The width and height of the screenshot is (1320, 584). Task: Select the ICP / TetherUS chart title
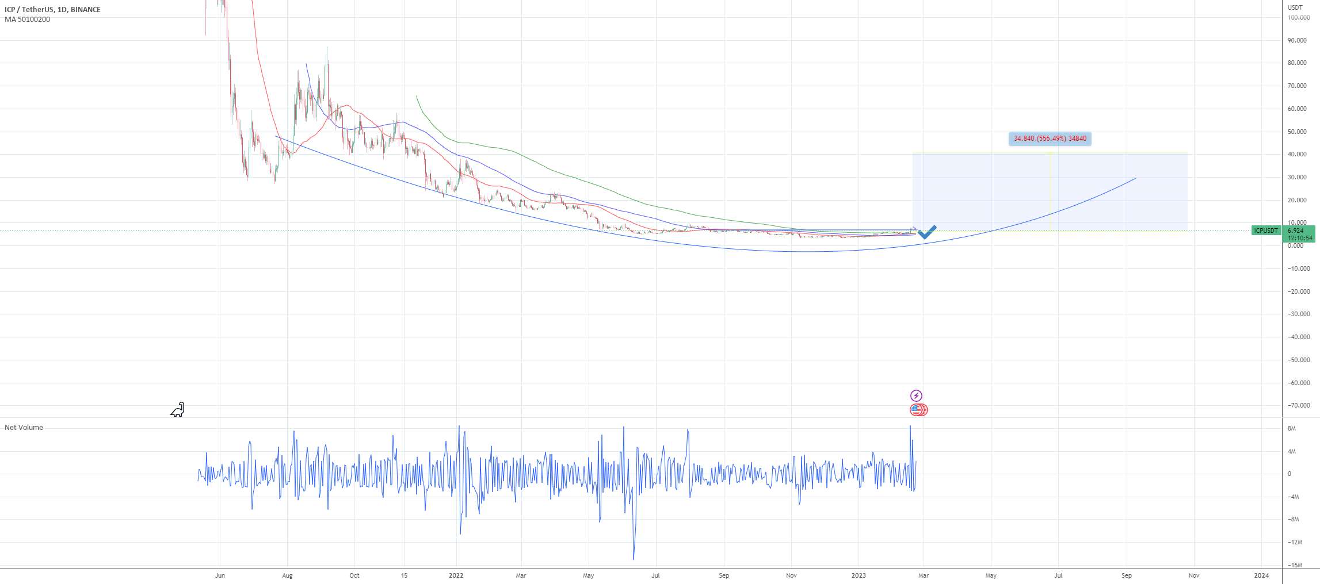(52, 10)
